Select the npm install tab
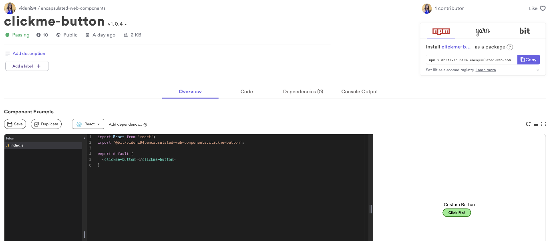551x241 pixels. click(441, 31)
